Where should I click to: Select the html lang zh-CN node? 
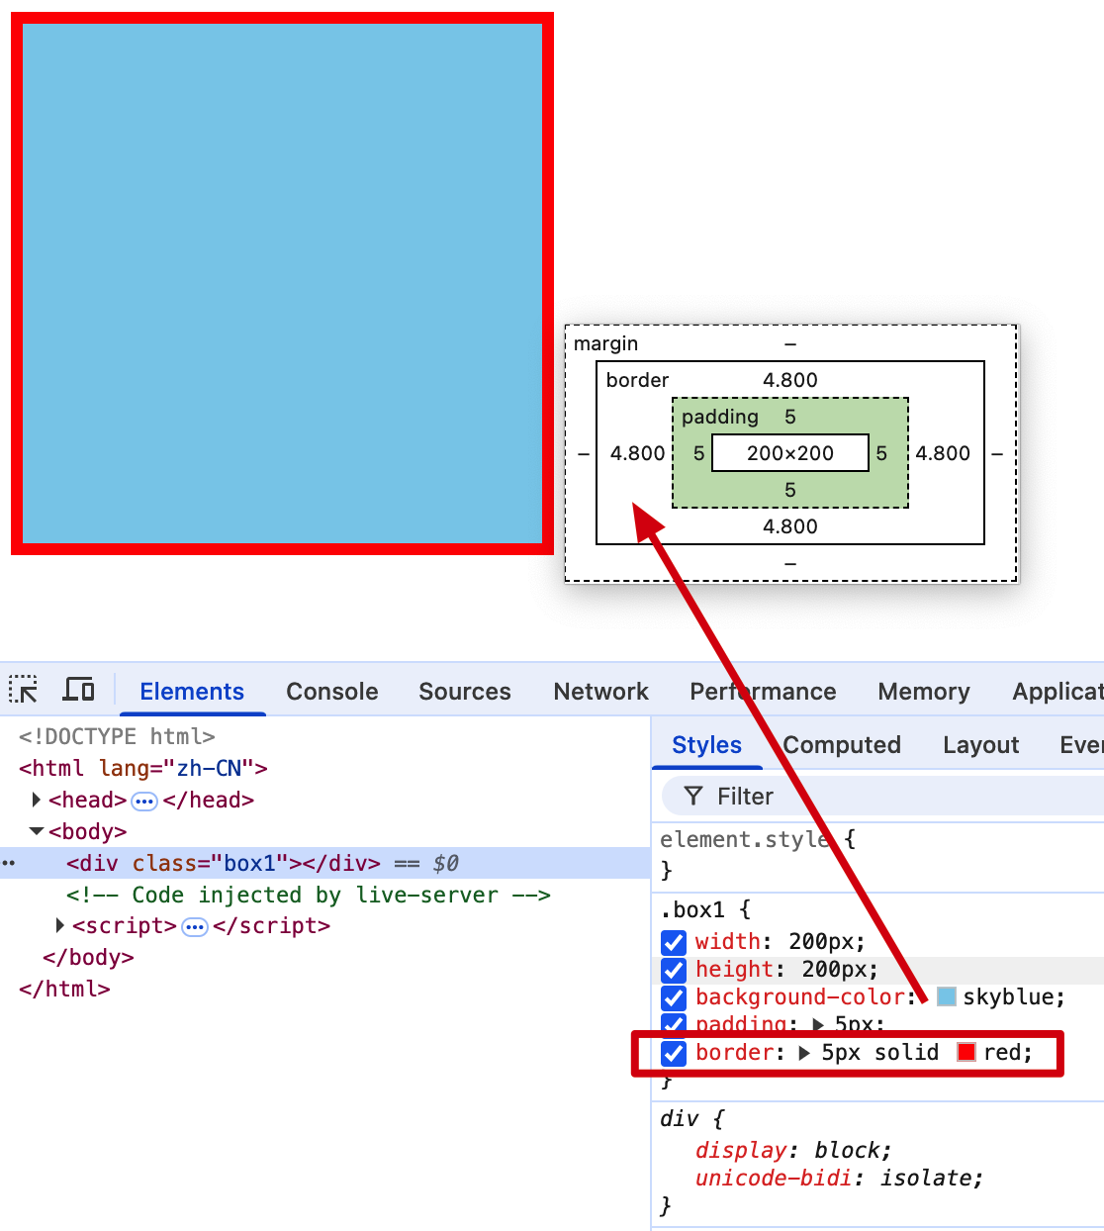143,768
